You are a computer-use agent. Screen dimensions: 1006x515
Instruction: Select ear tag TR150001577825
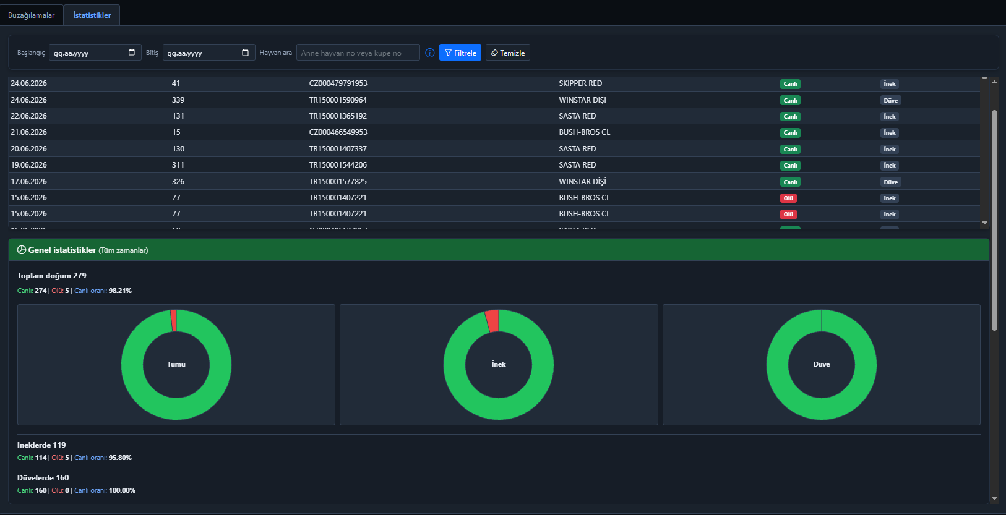click(338, 182)
